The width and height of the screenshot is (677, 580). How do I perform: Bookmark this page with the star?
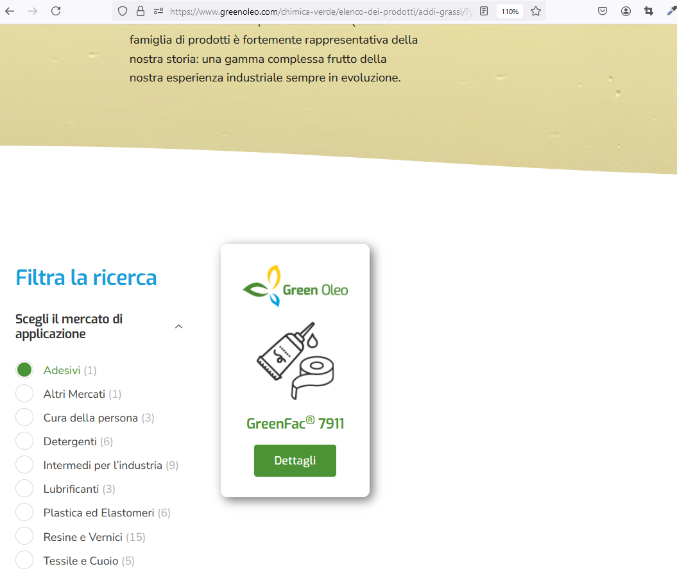[x=536, y=11]
